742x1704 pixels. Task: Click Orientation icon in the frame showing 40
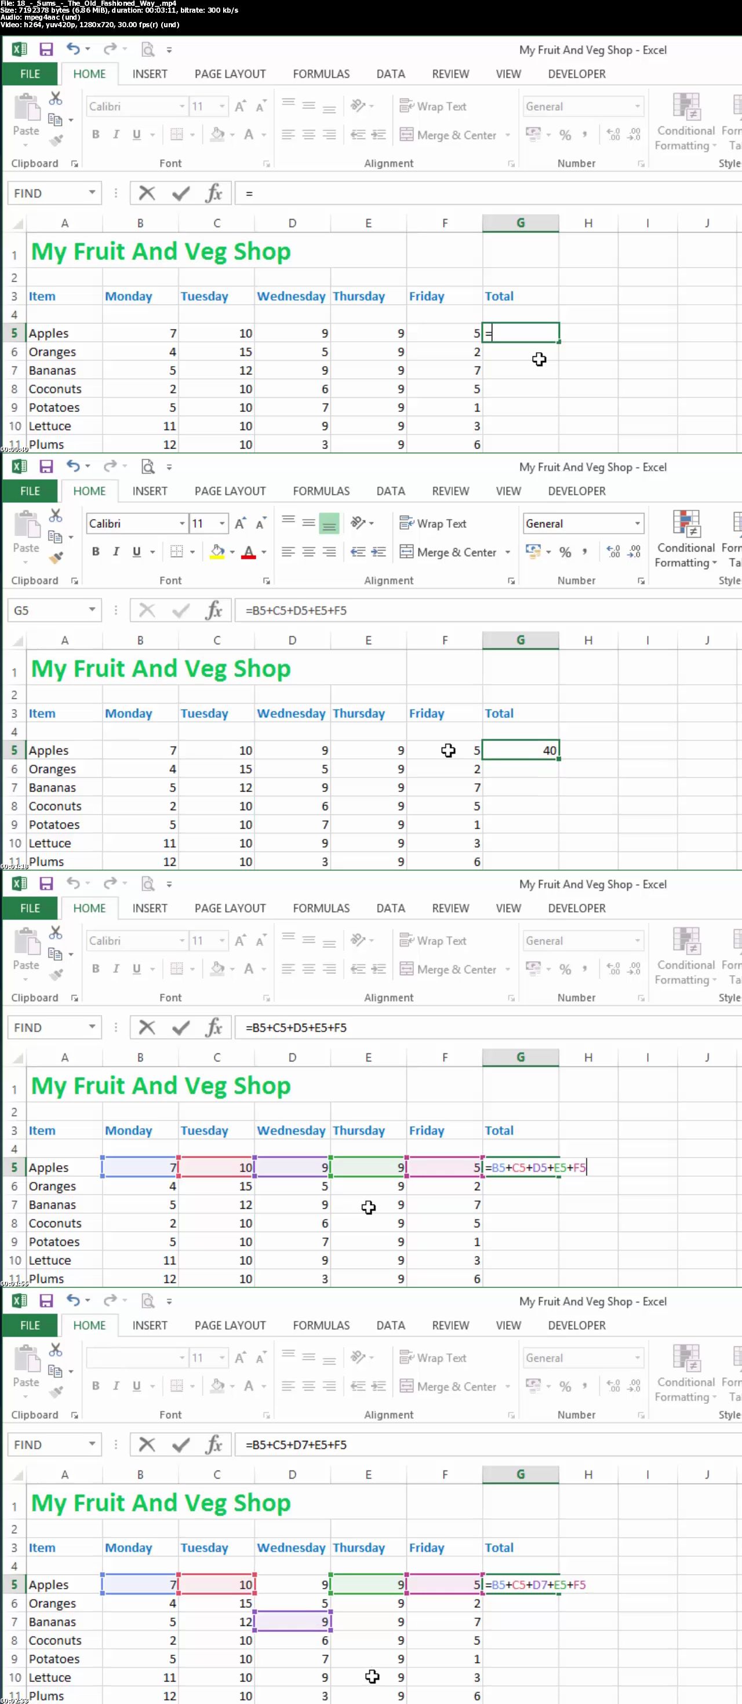(x=358, y=523)
